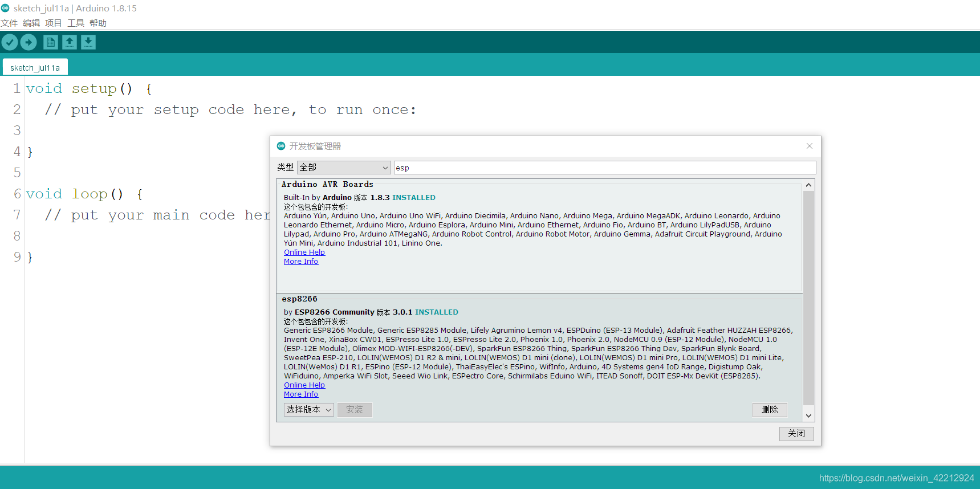Click the Verify (checkmark) toolbar icon
The height and width of the screenshot is (489, 980).
click(x=10, y=42)
